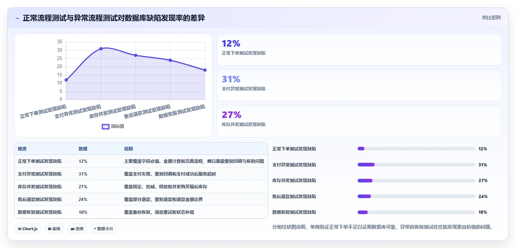Click the 维度 column header

22,149
